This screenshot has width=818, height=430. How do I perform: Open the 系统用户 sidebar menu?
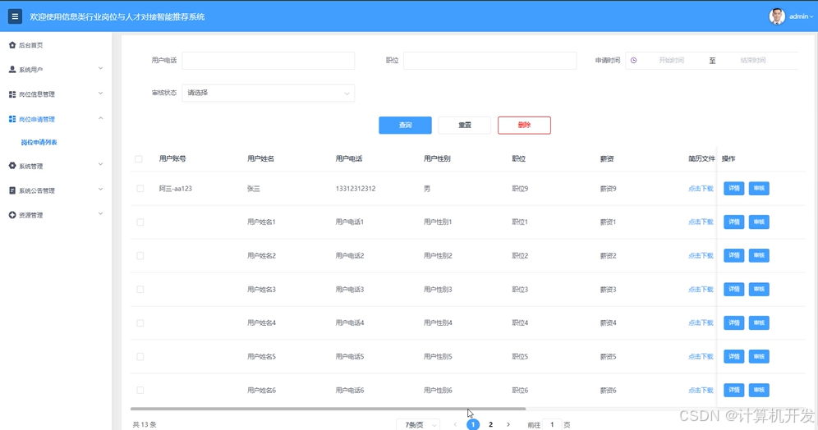click(56, 69)
